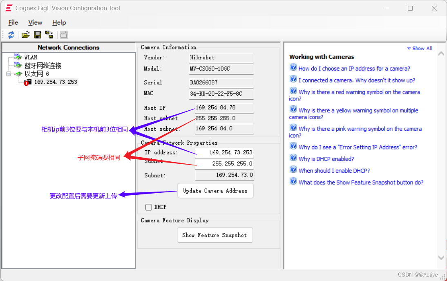Click the WLAN network adapter icon
Viewport: 447px width, 281px height.
18,57
